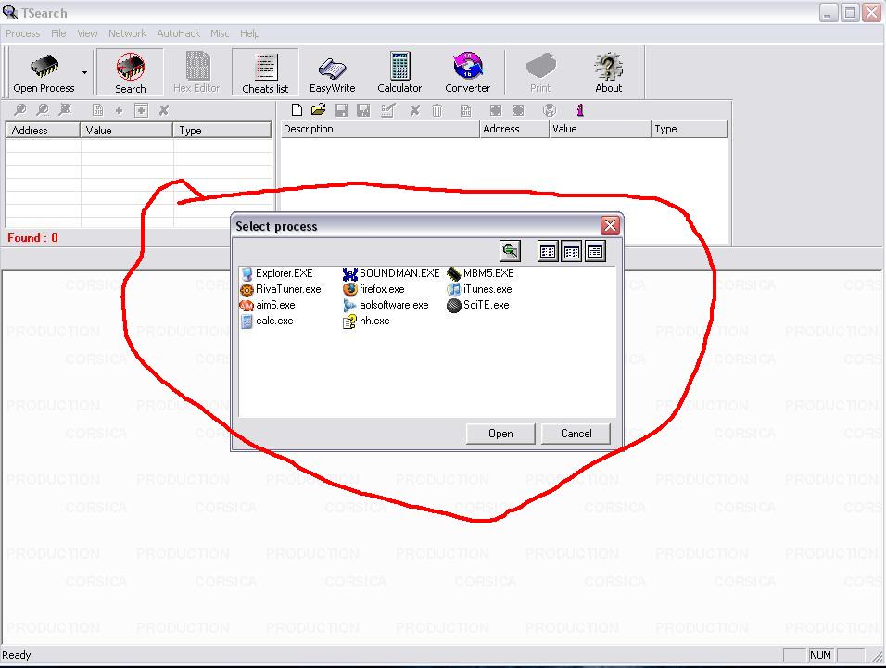Toggle the Cheats list panel button
Image resolution: width=886 pixels, height=668 pixels.
pos(265,72)
